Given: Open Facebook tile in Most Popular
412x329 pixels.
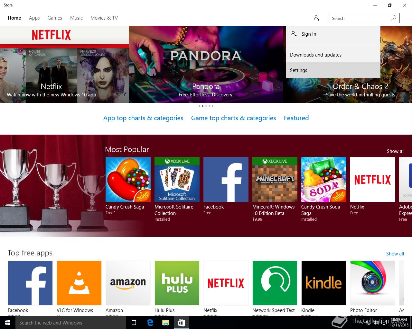Looking at the screenshot, I should point(226,180).
